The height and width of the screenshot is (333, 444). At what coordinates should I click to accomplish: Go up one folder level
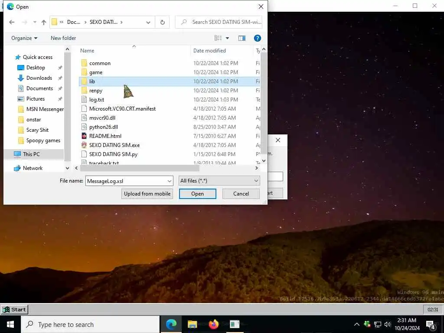(44, 22)
